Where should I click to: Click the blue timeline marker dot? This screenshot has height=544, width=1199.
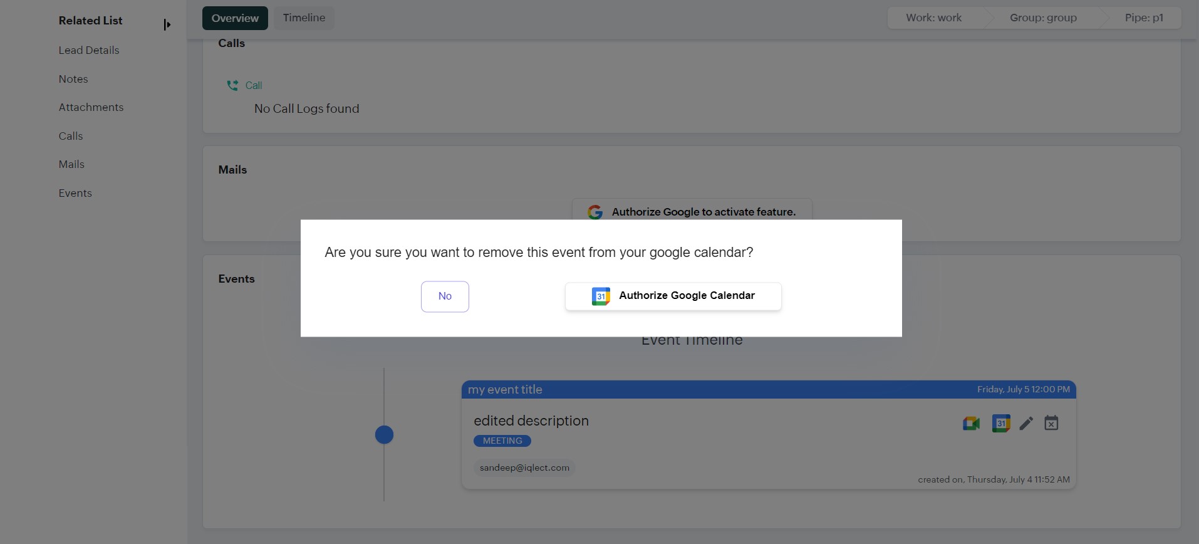click(x=384, y=434)
